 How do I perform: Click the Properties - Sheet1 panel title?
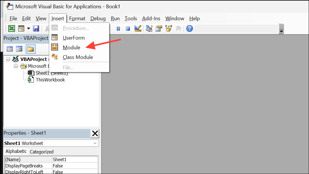25,133
